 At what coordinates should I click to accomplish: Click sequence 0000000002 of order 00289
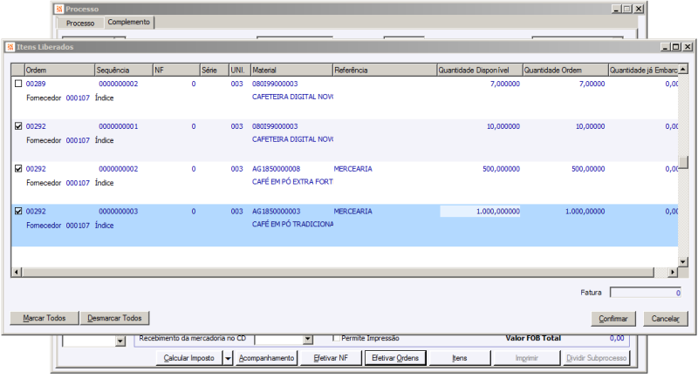pos(119,84)
